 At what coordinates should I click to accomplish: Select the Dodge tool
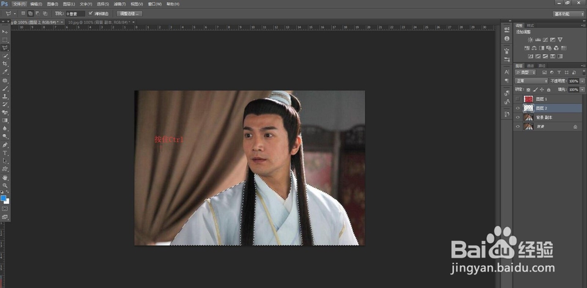tap(5, 137)
